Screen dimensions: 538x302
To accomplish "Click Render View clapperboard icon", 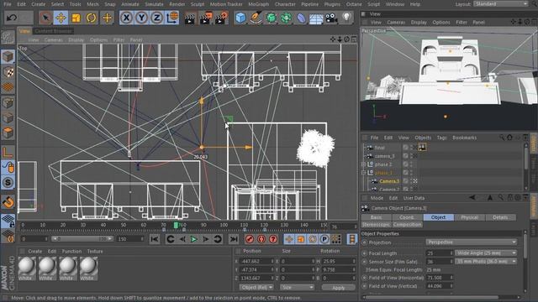I will (x=189, y=18).
